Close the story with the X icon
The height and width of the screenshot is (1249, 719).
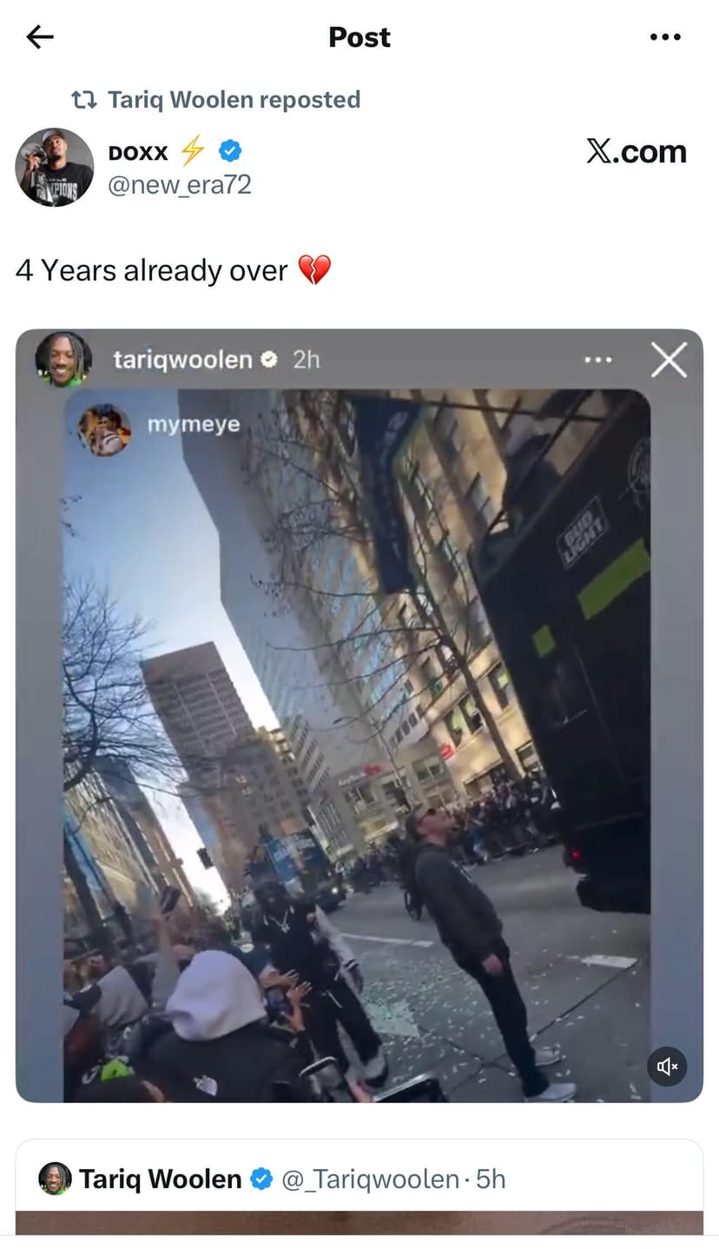[669, 360]
